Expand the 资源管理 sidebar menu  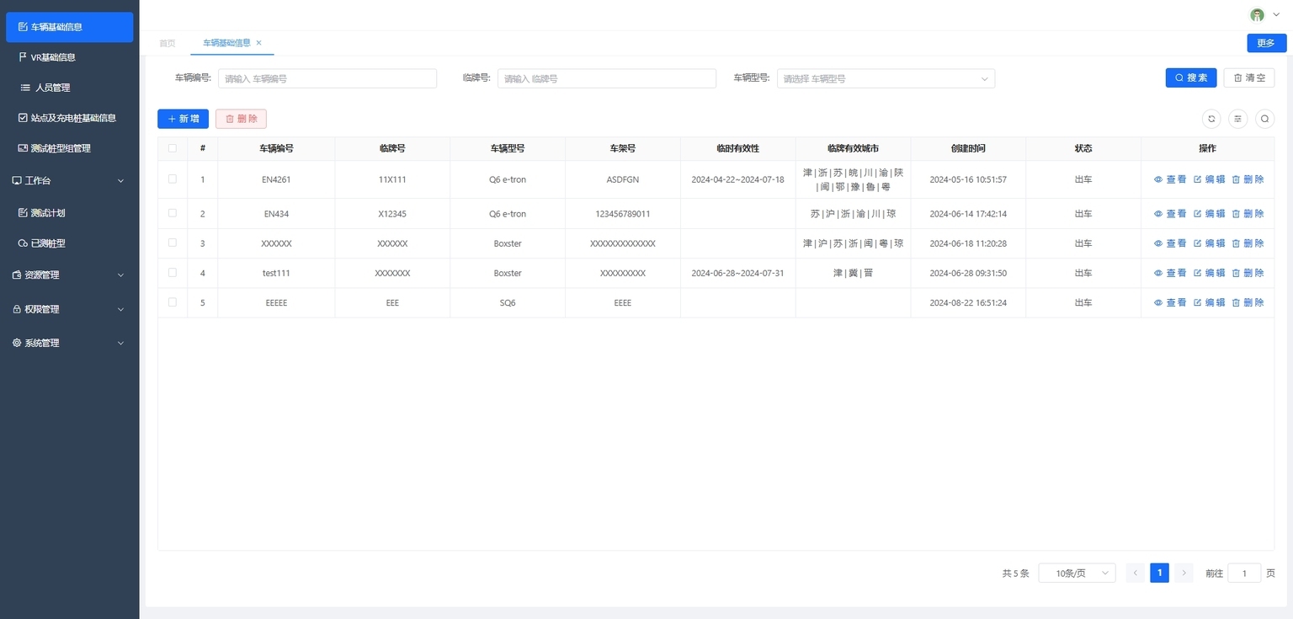tap(69, 275)
